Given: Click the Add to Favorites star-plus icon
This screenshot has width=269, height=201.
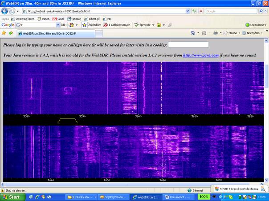Looking at the screenshot, I should click(x=10, y=33).
